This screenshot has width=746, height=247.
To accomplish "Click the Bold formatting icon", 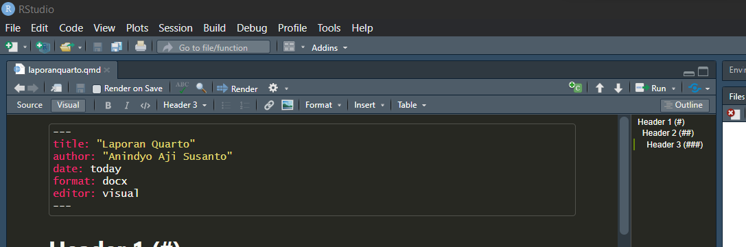I will click(108, 105).
